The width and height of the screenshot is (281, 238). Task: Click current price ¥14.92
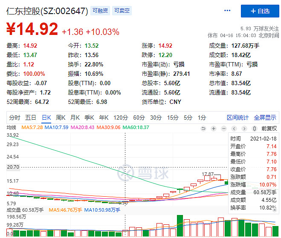point(32,29)
